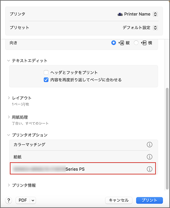
Task: Click the printer icon beside Printer Name
Action: tap(120, 14)
